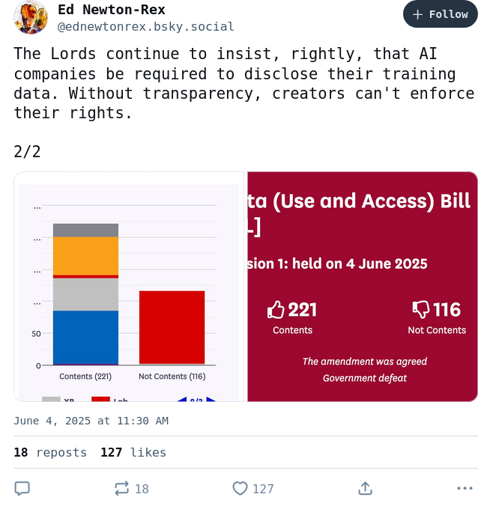Open the Data (Use and Access) Bill image
490x509 pixels.
point(363,287)
